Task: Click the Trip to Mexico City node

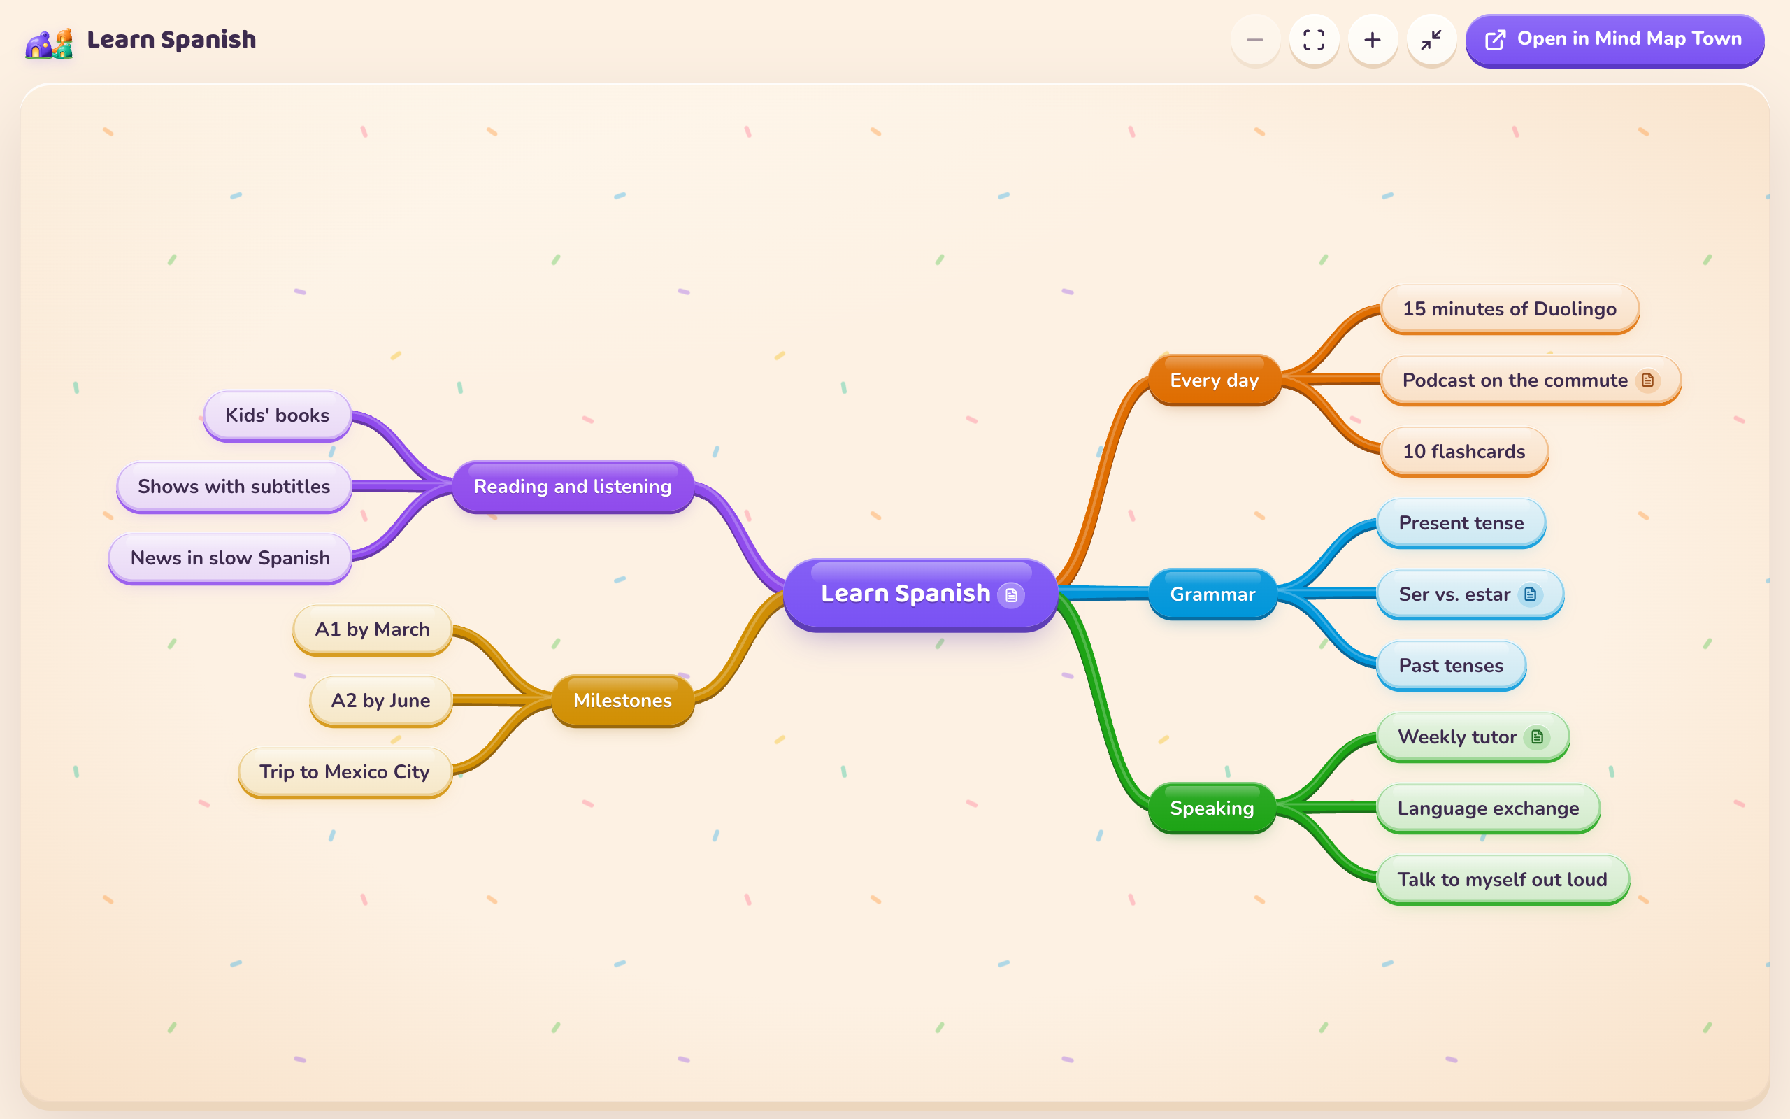Action: [x=345, y=773]
